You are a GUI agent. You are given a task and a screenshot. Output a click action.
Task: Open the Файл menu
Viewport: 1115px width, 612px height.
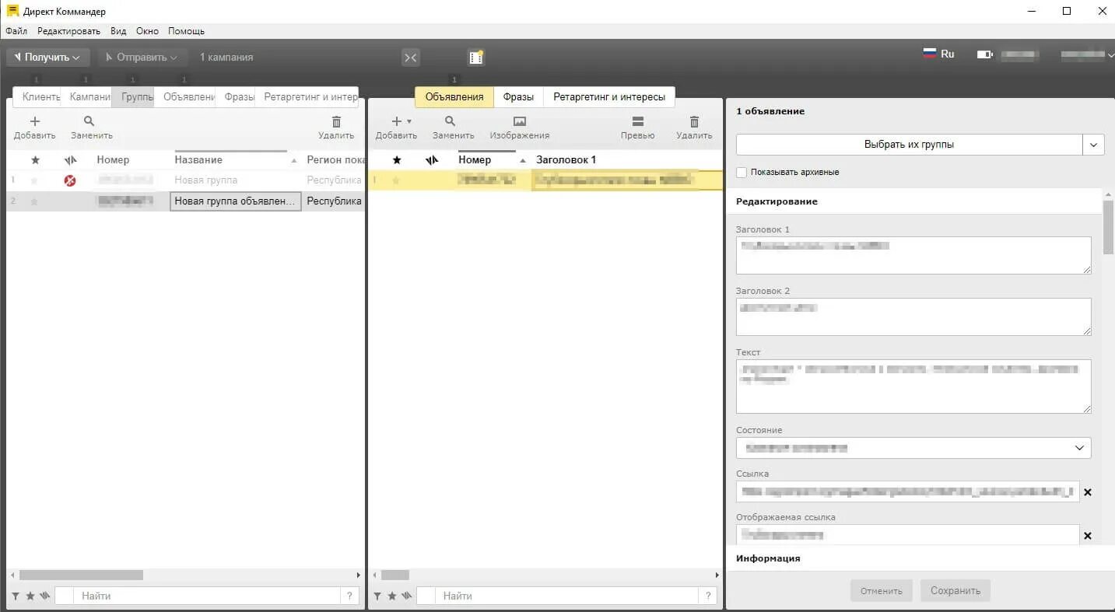coord(16,31)
